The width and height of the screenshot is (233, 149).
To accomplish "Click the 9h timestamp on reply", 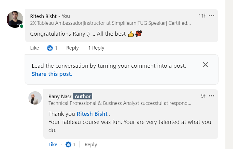I will [204, 96].
